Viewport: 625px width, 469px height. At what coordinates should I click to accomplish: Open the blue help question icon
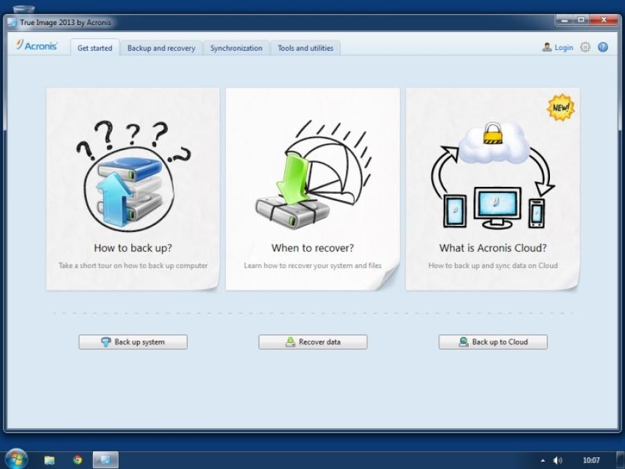[603, 47]
